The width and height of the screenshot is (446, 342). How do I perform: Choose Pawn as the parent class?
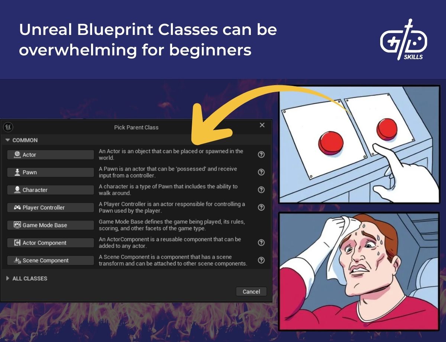[50, 172]
